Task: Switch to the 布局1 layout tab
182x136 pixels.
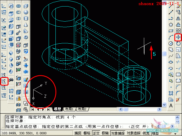Action: (x=69, y=109)
